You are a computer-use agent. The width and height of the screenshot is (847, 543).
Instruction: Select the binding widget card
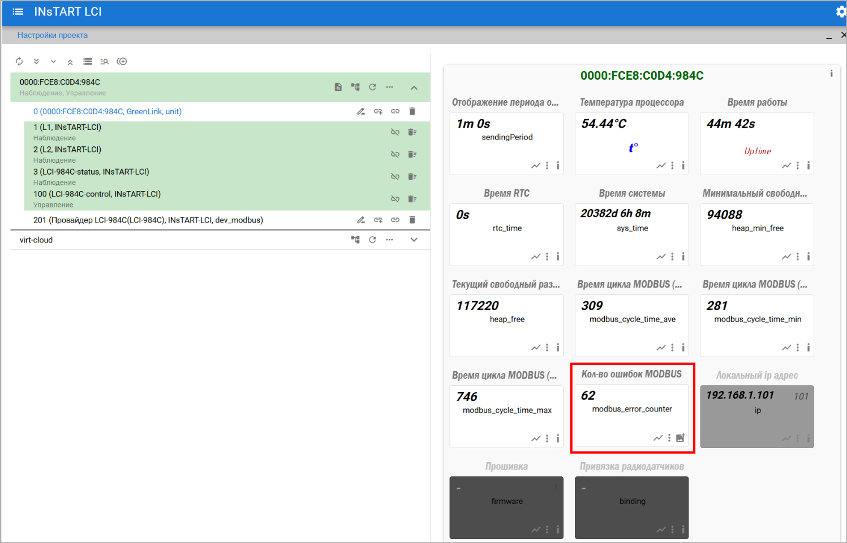[632, 507]
